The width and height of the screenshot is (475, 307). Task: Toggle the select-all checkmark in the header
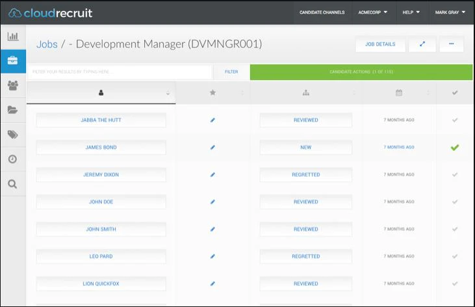coord(455,92)
